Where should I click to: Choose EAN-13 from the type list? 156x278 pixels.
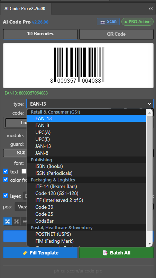86,118
